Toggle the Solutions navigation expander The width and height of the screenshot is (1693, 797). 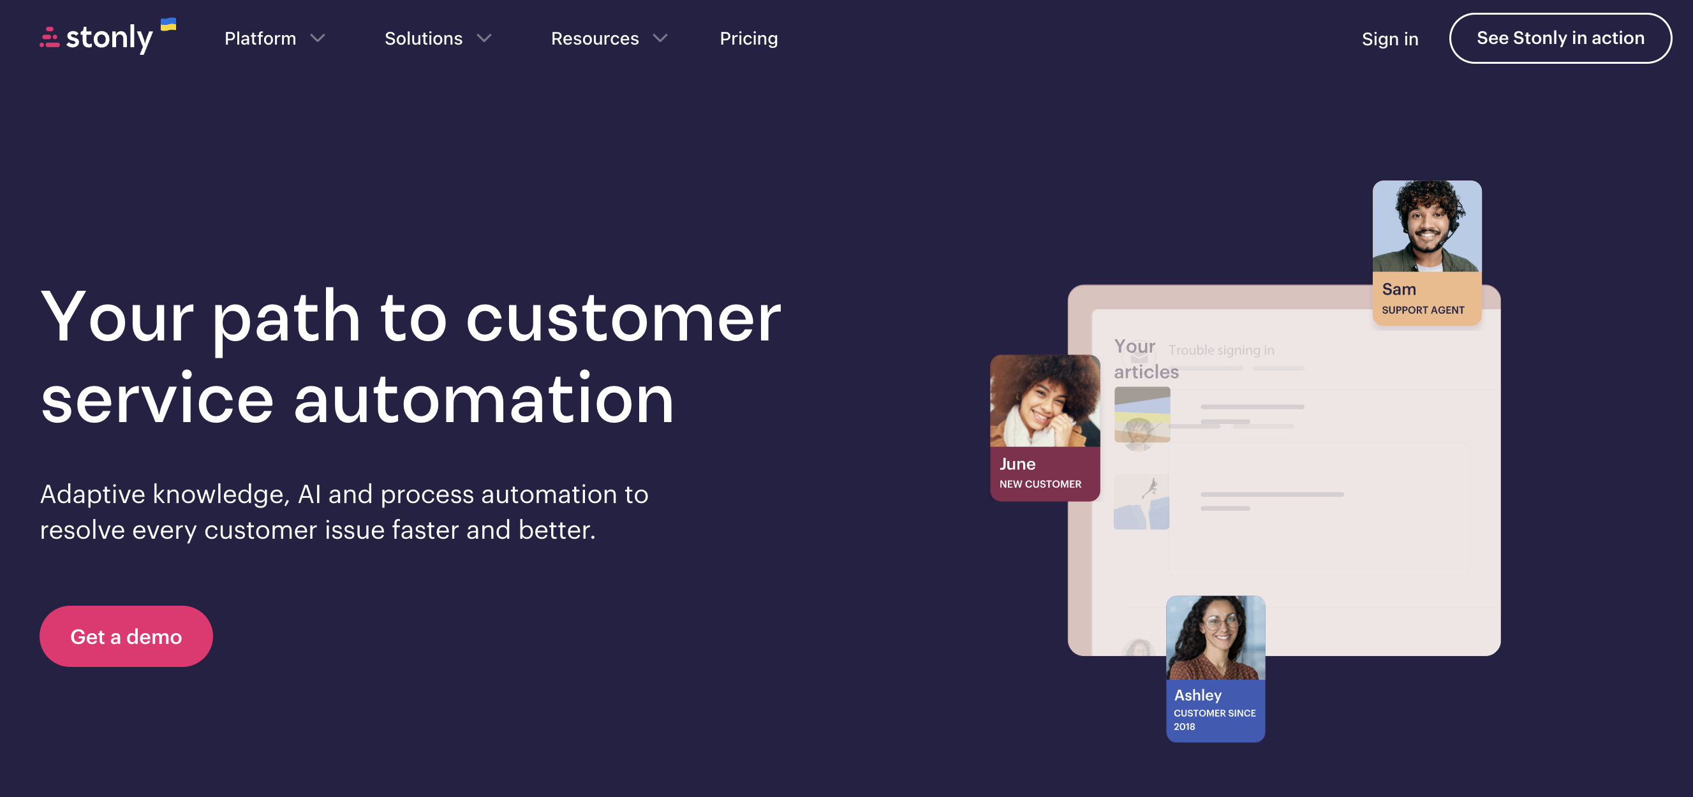pyautogui.click(x=438, y=38)
